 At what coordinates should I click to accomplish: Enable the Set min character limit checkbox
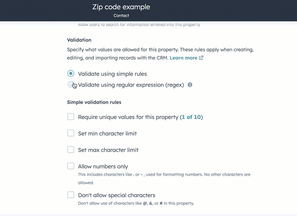[x=71, y=133]
